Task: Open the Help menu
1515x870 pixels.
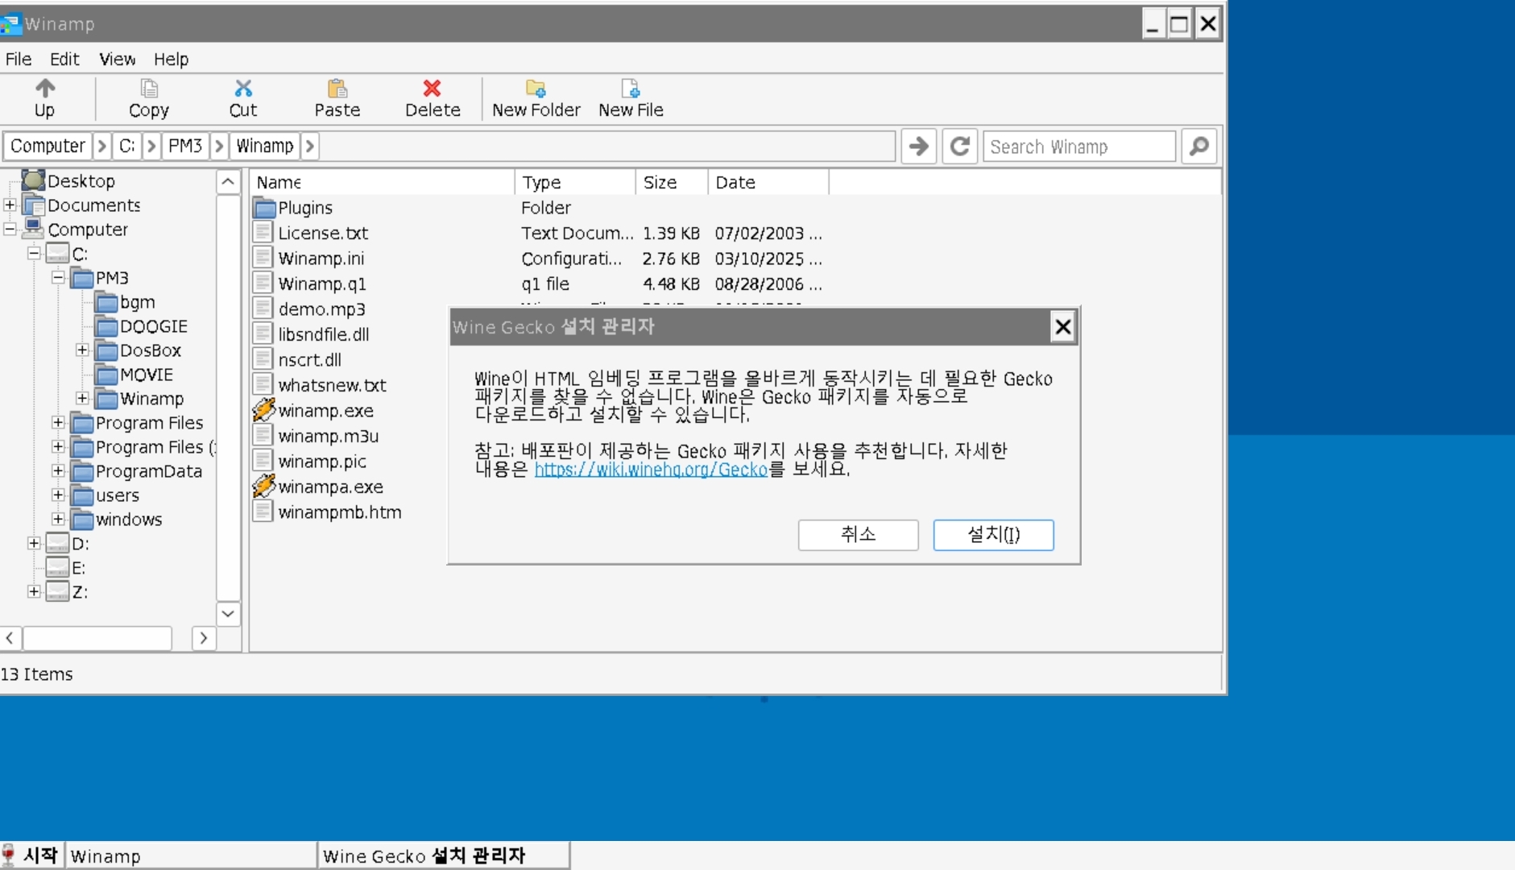Action: [171, 59]
